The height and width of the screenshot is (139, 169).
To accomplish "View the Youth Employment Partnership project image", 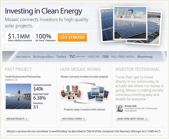I will (x=18, y=96).
